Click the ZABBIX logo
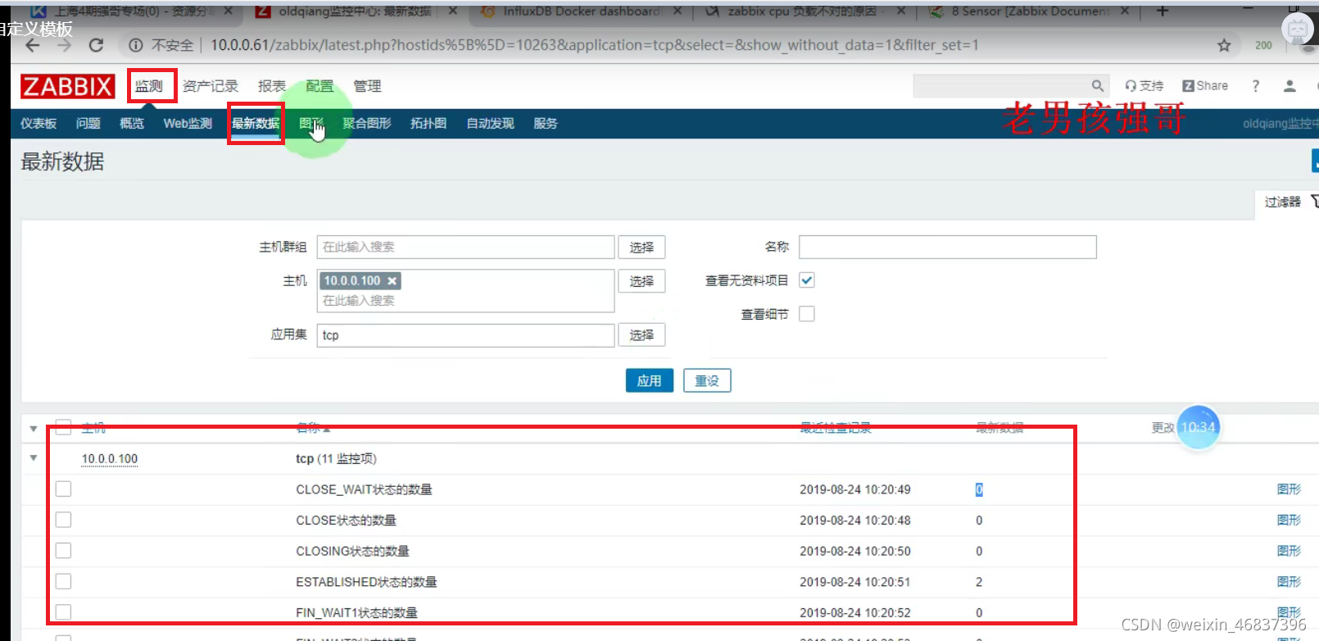Image resolution: width=1319 pixels, height=641 pixels. coord(67,86)
